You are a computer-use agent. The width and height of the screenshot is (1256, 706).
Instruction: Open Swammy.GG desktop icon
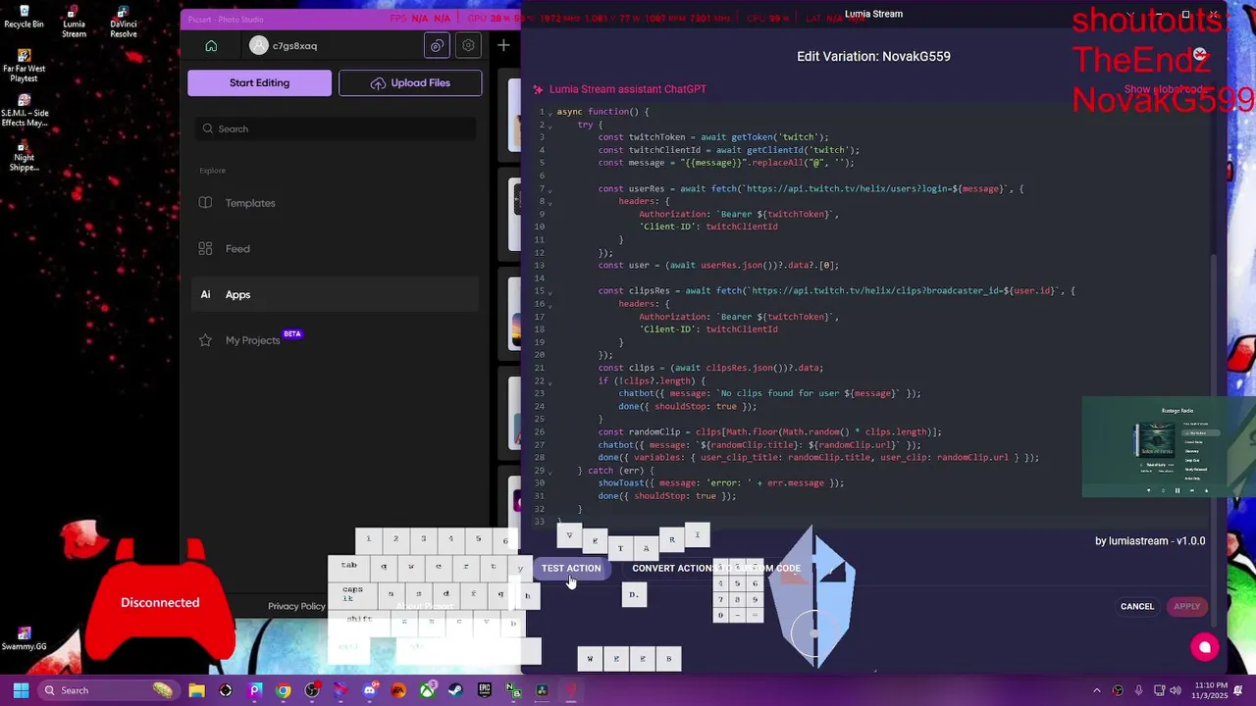tap(24, 638)
